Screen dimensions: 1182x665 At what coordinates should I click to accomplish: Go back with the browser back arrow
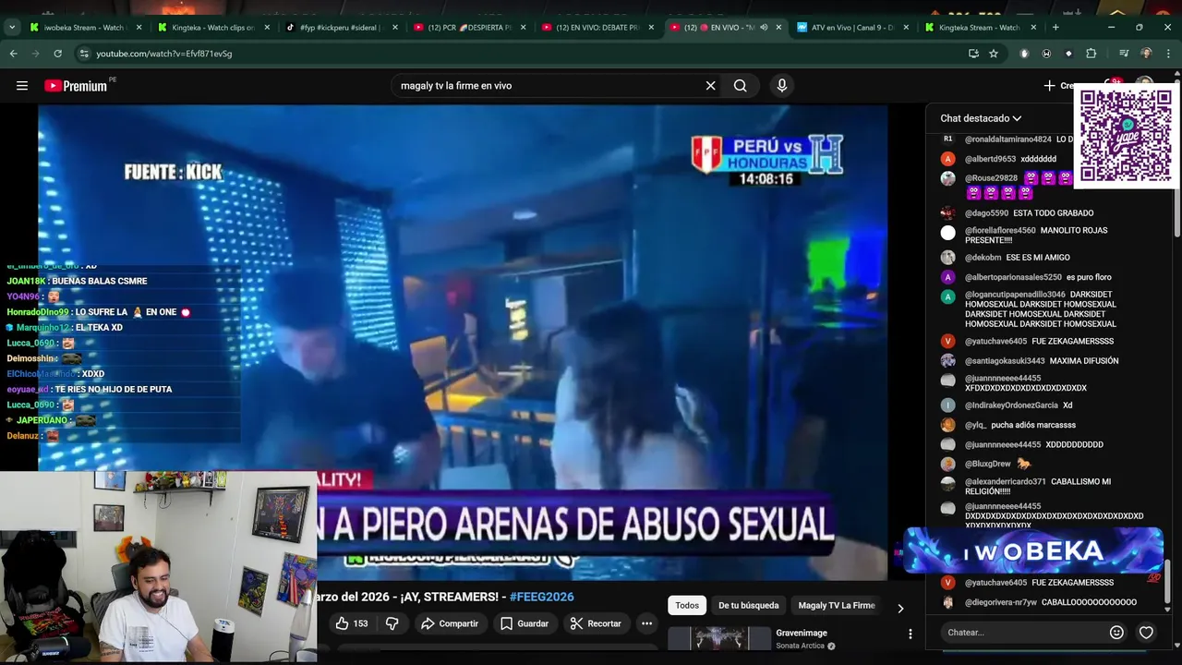pos(13,54)
